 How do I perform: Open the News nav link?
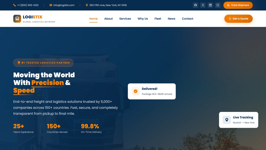(x=172, y=19)
